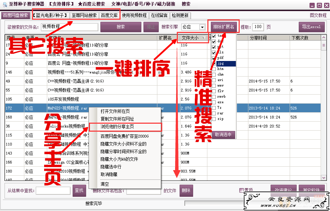Minimize the window from the title bar
Viewport: 330px width, 211px height.
[x=311, y=5]
